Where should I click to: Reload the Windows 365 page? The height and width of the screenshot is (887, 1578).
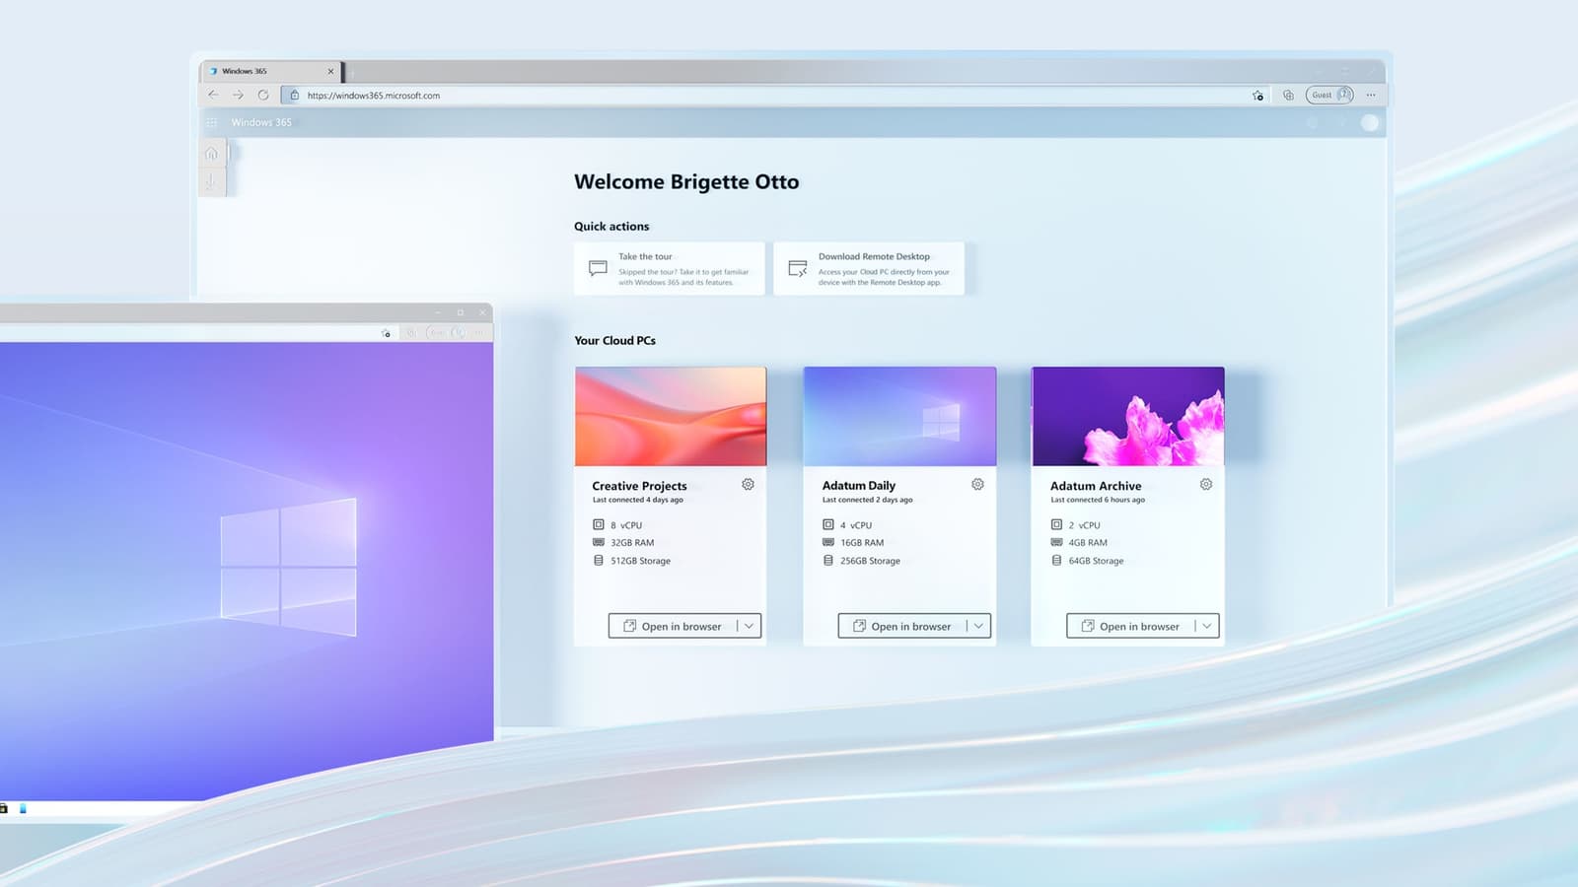pyautogui.click(x=263, y=95)
